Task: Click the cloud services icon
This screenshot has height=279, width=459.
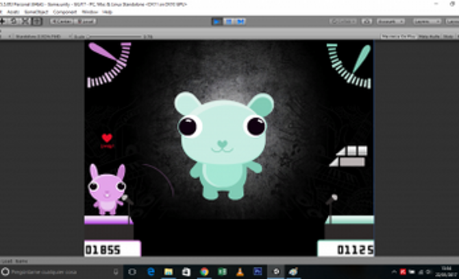Action: coord(367,21)
